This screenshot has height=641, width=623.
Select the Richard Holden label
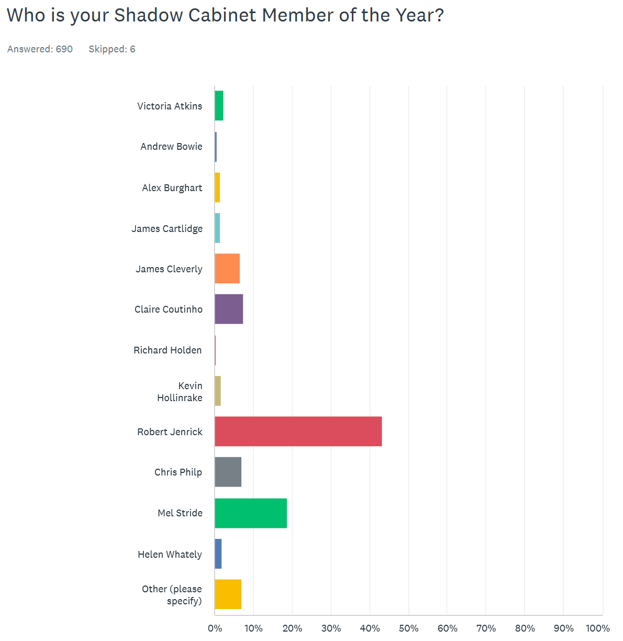point(168,350)
